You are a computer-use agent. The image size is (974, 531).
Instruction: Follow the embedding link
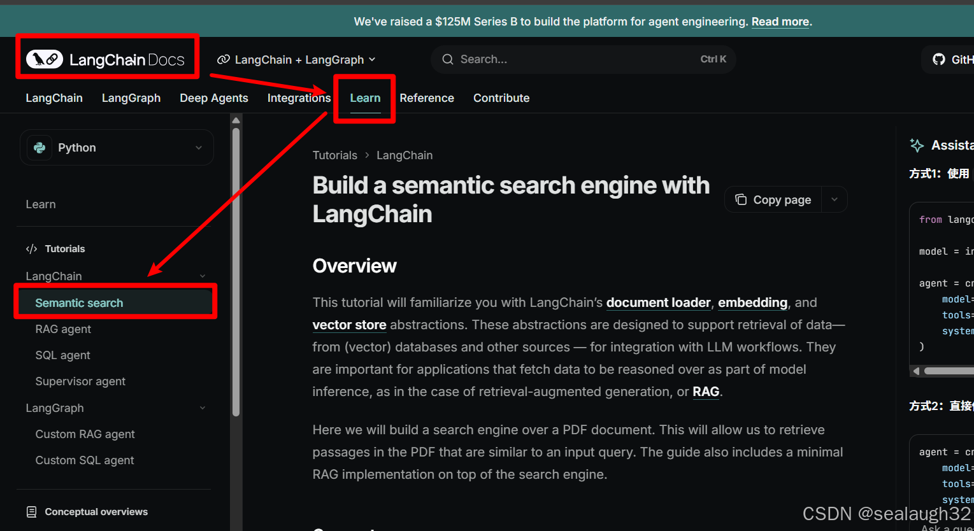753,302
